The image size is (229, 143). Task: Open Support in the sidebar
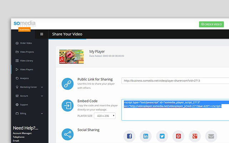(x=24, y=105)
